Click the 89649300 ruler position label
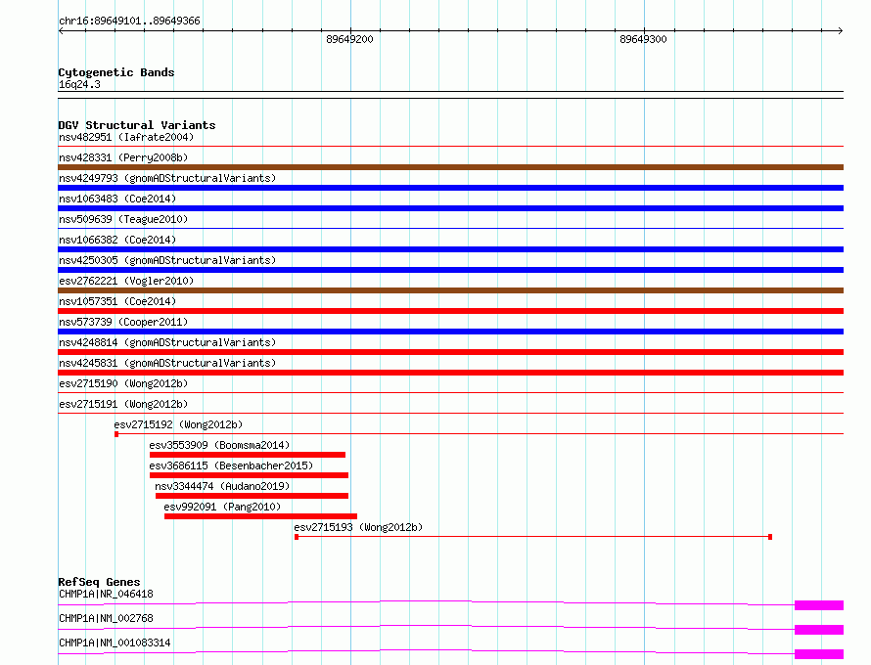The image size is (871, 665). 643,39
